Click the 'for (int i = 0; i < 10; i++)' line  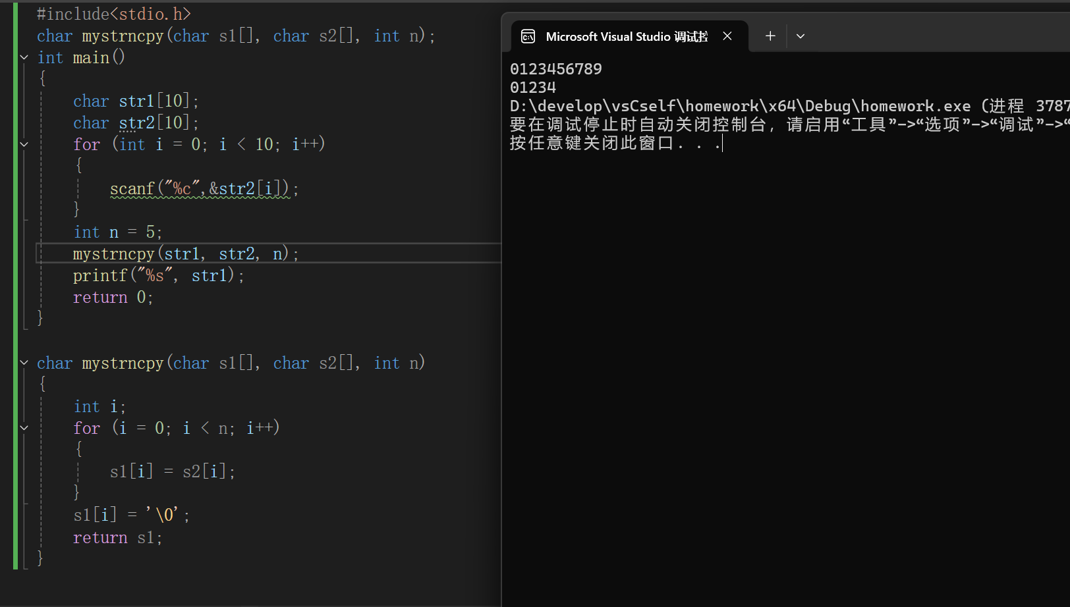tap(199, 144)
